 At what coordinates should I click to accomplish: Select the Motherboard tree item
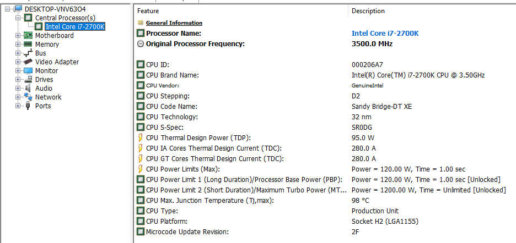(54, 36)
